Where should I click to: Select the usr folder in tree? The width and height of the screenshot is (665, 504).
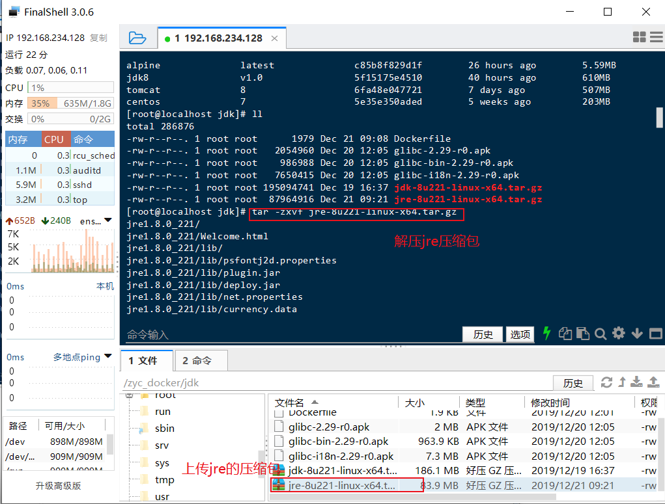point(162,497)
